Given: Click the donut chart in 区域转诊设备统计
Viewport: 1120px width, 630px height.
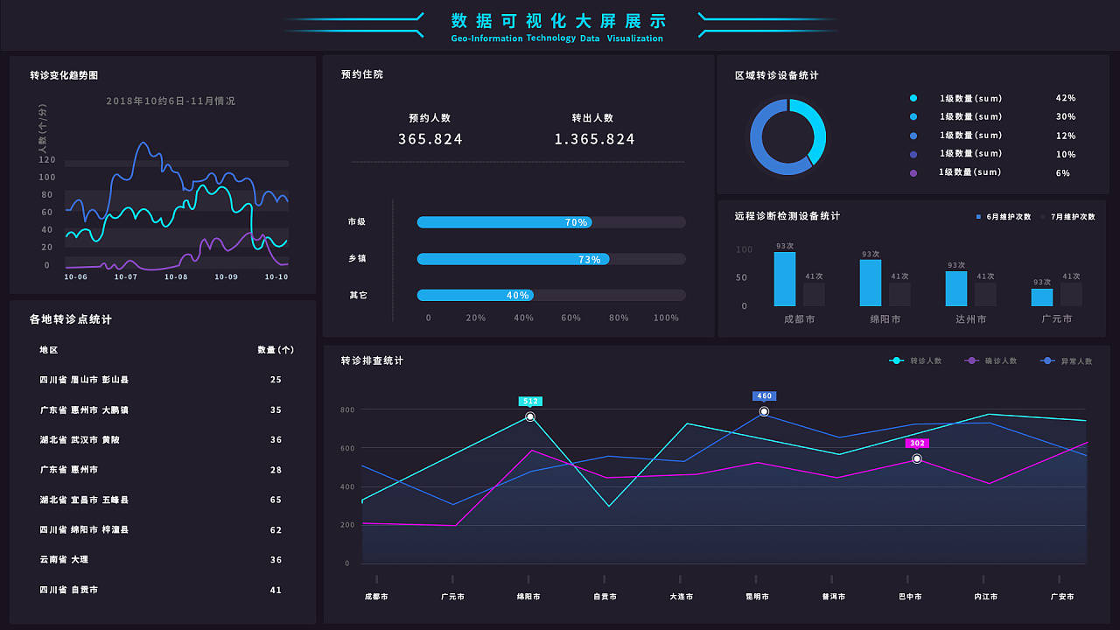Looking at the screenshot, I should 787,136.
